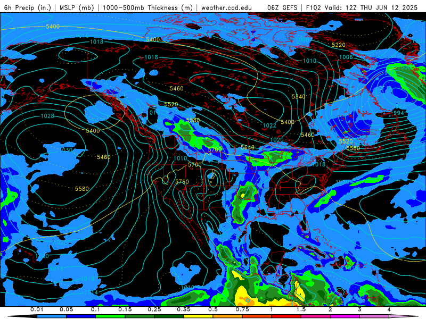Screen dimensions: 426x319
Task: Click the light blue 0.01 legend swatch
Action: (x=52, y=316)
